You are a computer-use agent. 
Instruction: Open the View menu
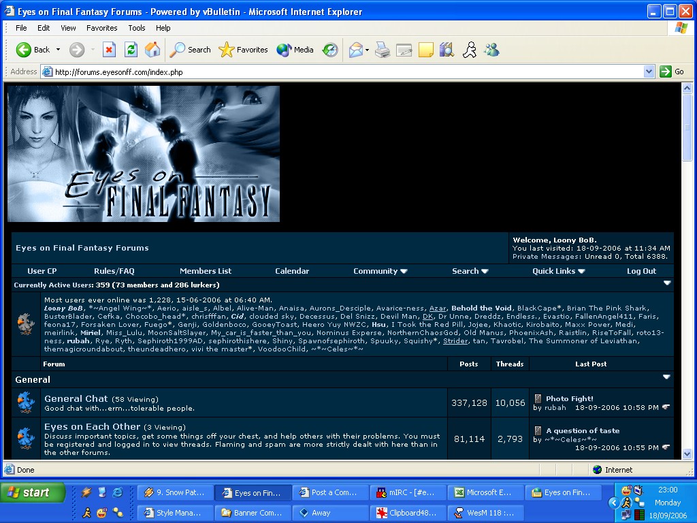(x=68, y=27)
